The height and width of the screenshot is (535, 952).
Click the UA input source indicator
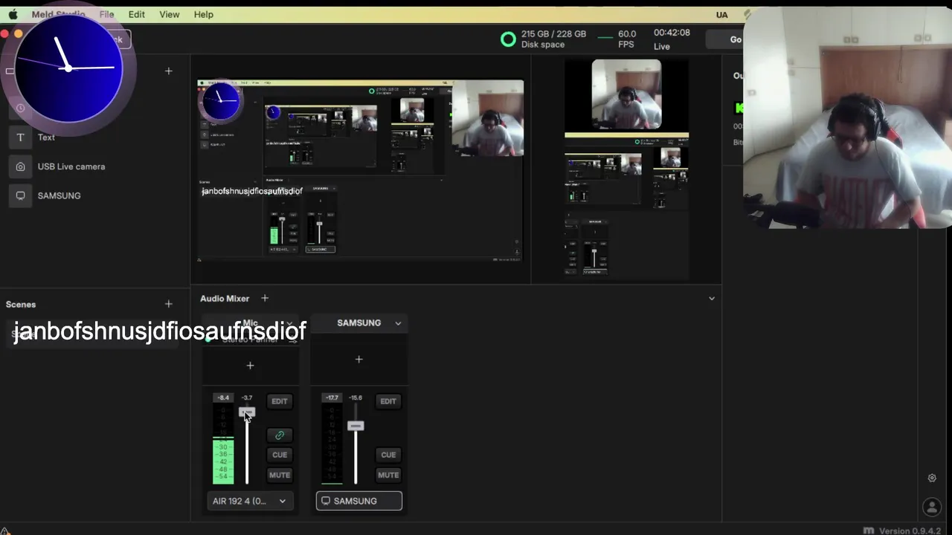tap(722, 15)
